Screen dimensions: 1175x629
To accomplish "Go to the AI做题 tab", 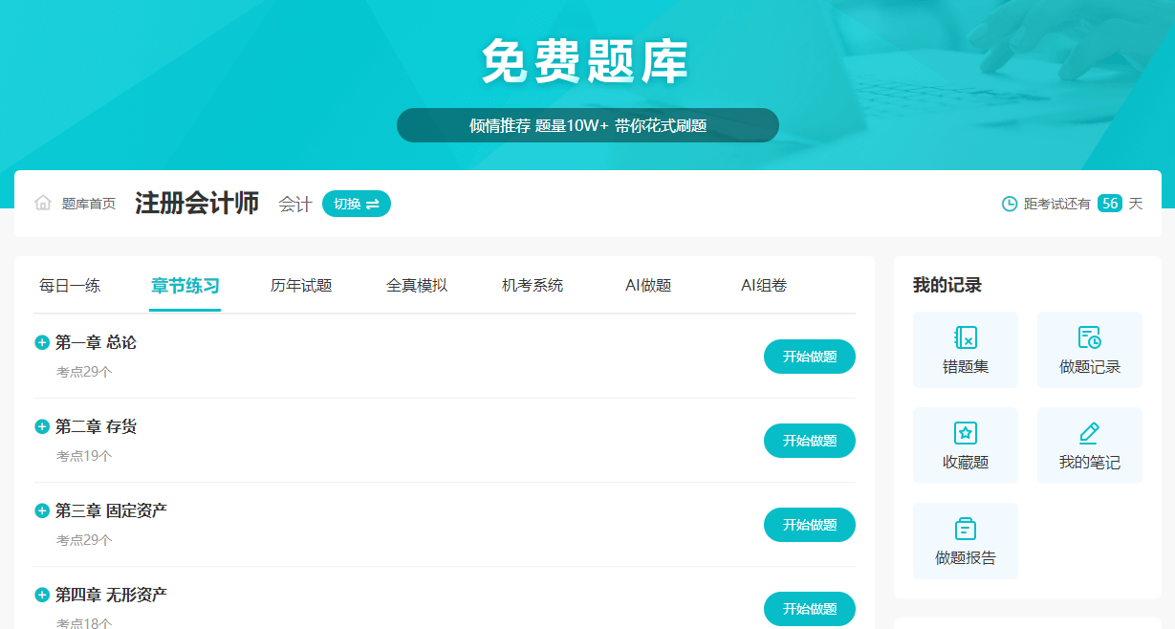I will tap(648, 285).
